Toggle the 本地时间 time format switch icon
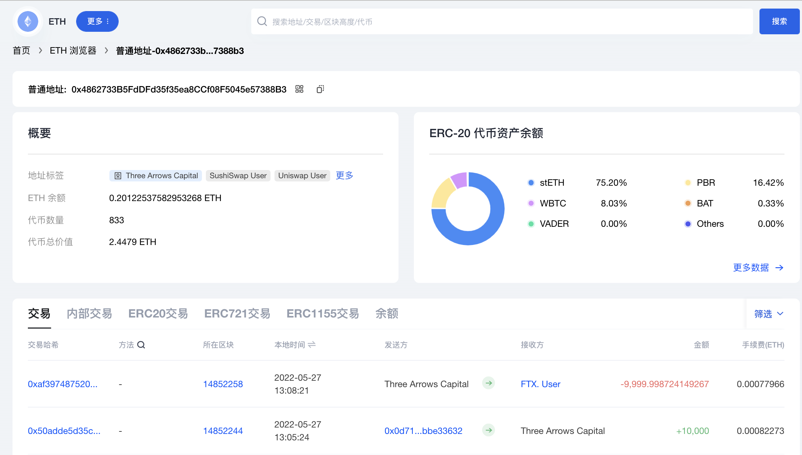The width and height of the screenshot is (802, 455). pos(312,345)
